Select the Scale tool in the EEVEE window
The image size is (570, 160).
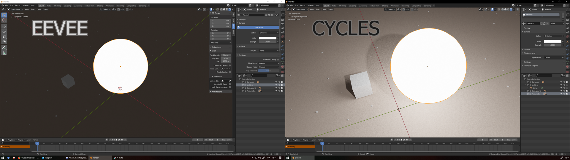coord(4,36)
